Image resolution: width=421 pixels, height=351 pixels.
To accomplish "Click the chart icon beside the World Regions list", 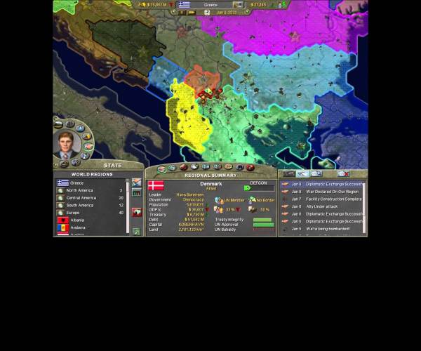I will (x=136, y=192).
